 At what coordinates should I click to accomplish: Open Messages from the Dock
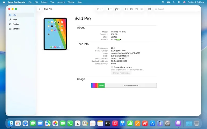tap(33, 123)
